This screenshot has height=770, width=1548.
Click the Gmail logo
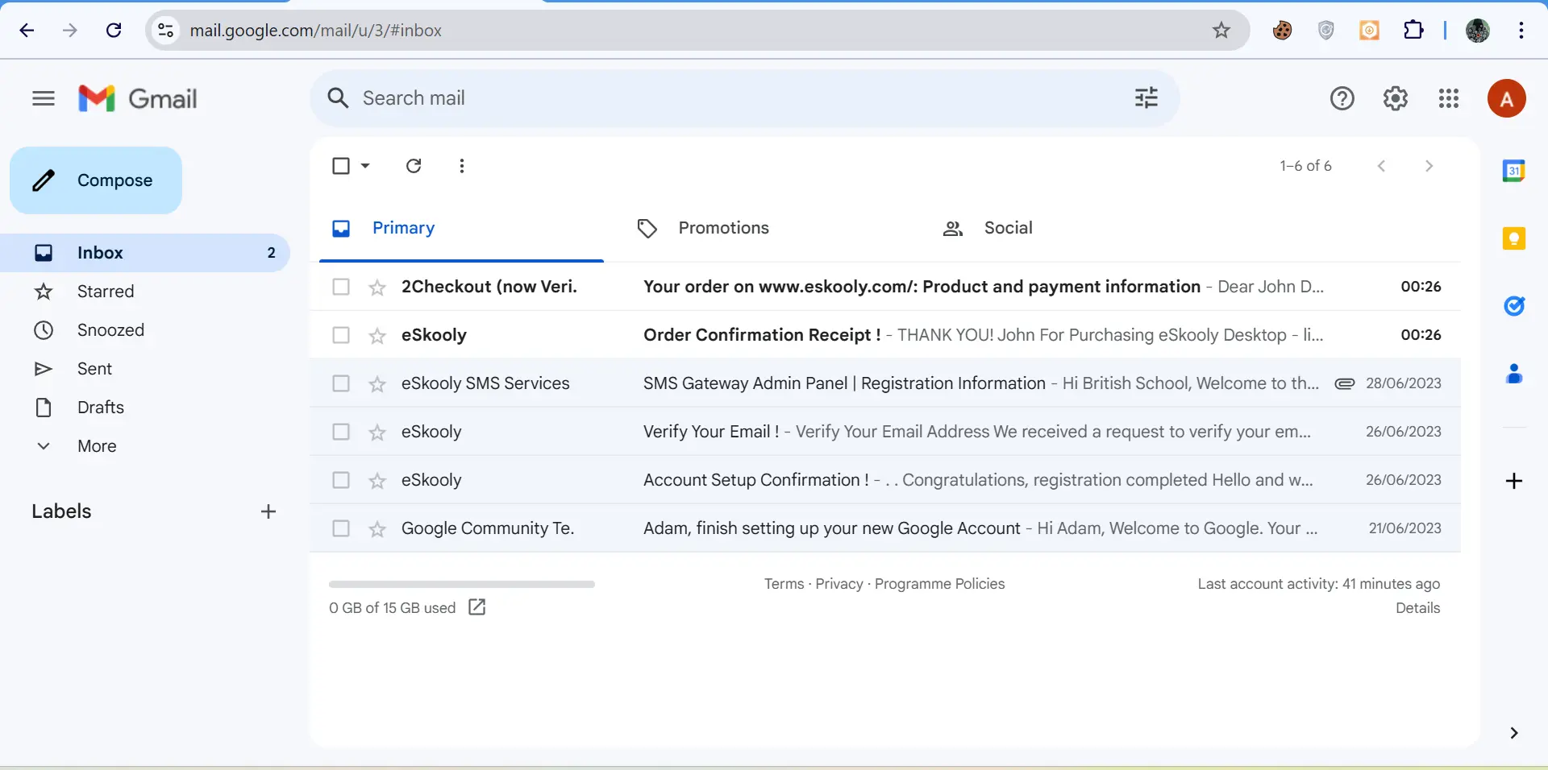(138, 98)
